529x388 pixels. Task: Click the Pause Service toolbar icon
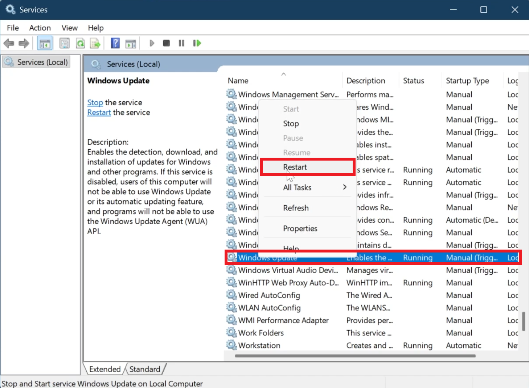[x=181, y=43]
